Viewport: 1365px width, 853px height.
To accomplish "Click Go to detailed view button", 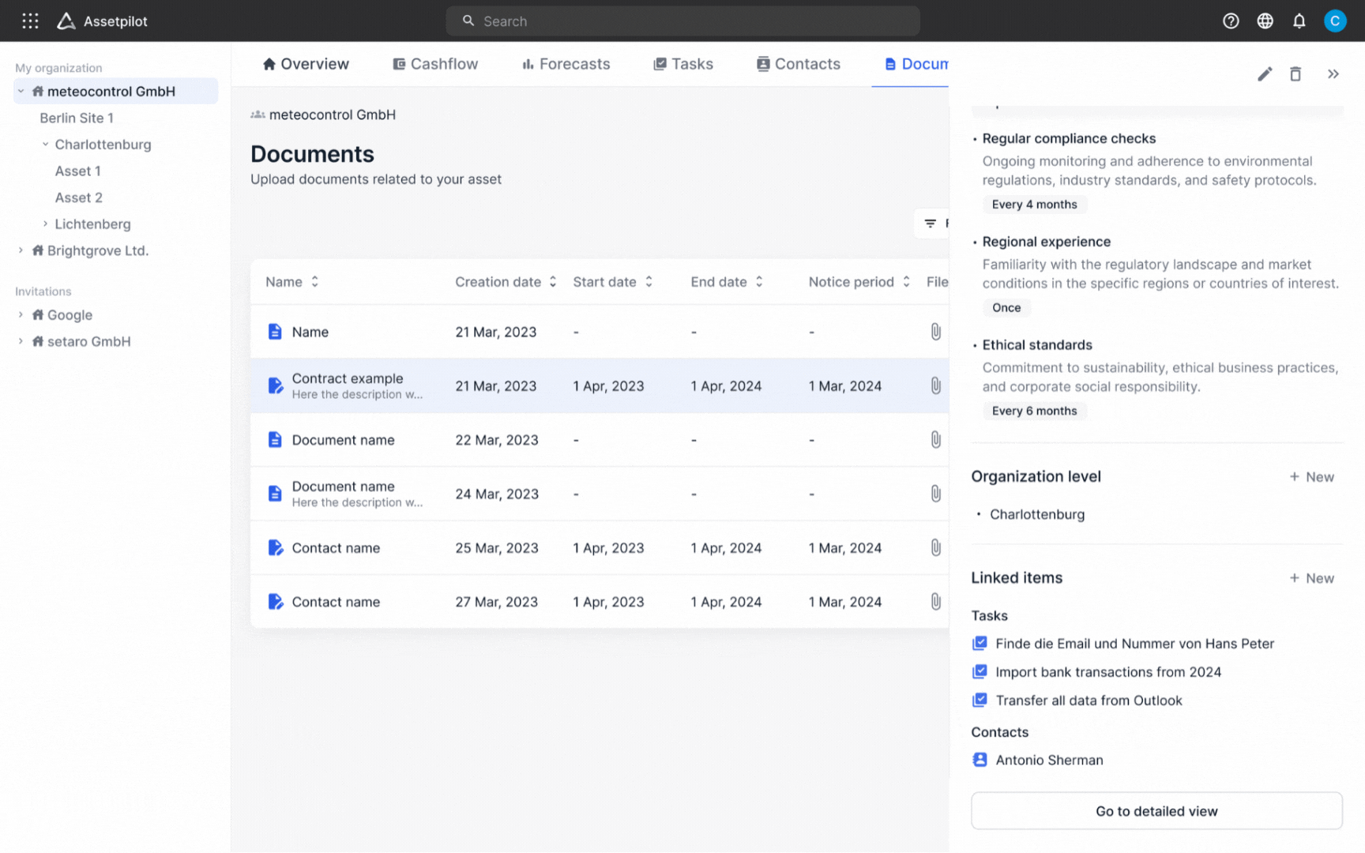I will click(1156, 811).
